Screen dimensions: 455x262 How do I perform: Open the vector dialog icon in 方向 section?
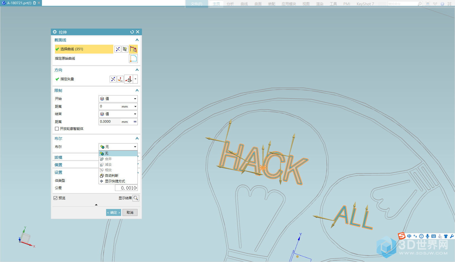pyautogui.click(x=120, y=79)
